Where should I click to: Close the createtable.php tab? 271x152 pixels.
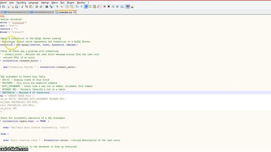tap(75, 12)
